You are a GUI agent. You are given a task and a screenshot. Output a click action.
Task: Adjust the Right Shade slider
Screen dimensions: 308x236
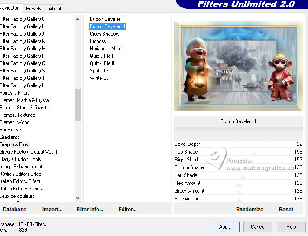tap(238, 160)
